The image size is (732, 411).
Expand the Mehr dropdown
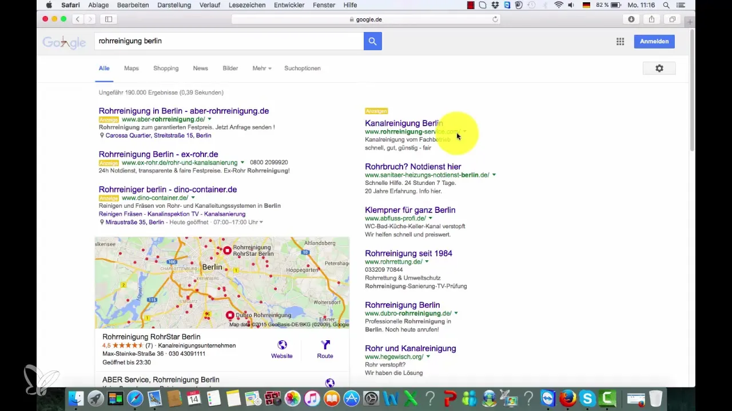coord(262,68)
